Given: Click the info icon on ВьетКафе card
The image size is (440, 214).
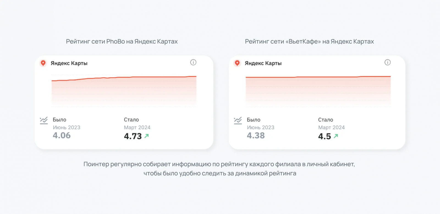Looking at the screenshot, I should click(387, 62).
